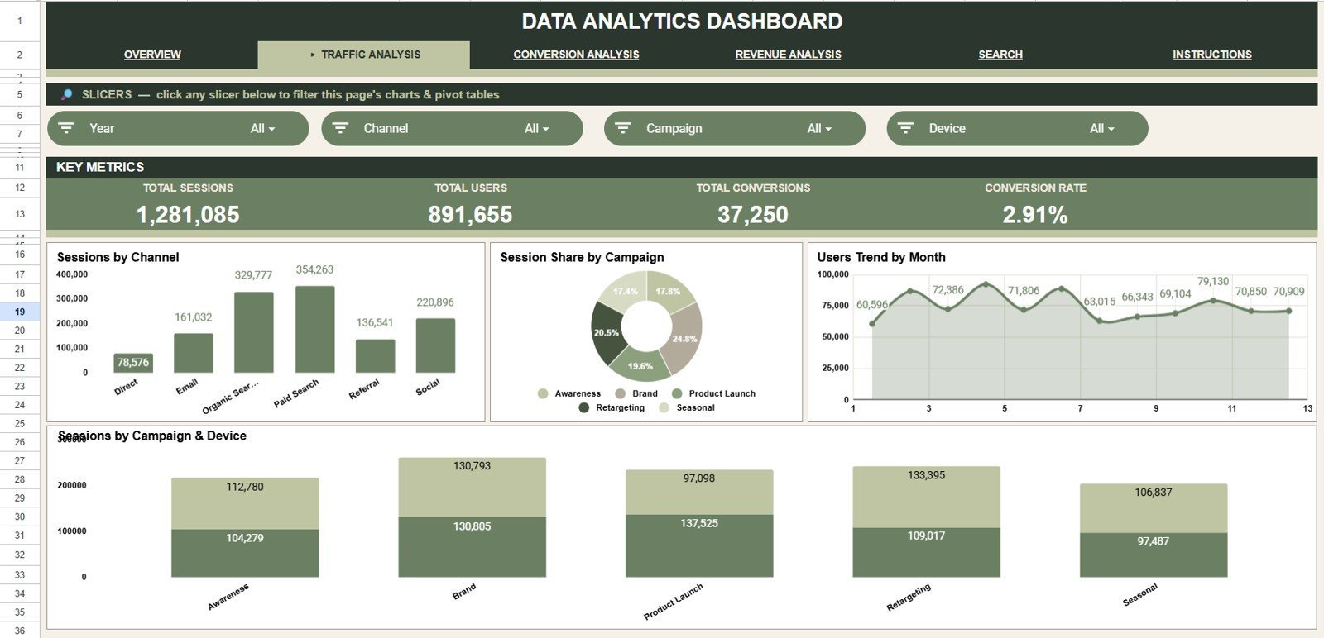This screenshot has height=638, width=1324.
Task: Click the Social bar labeled 220,896
Action: 435,345
